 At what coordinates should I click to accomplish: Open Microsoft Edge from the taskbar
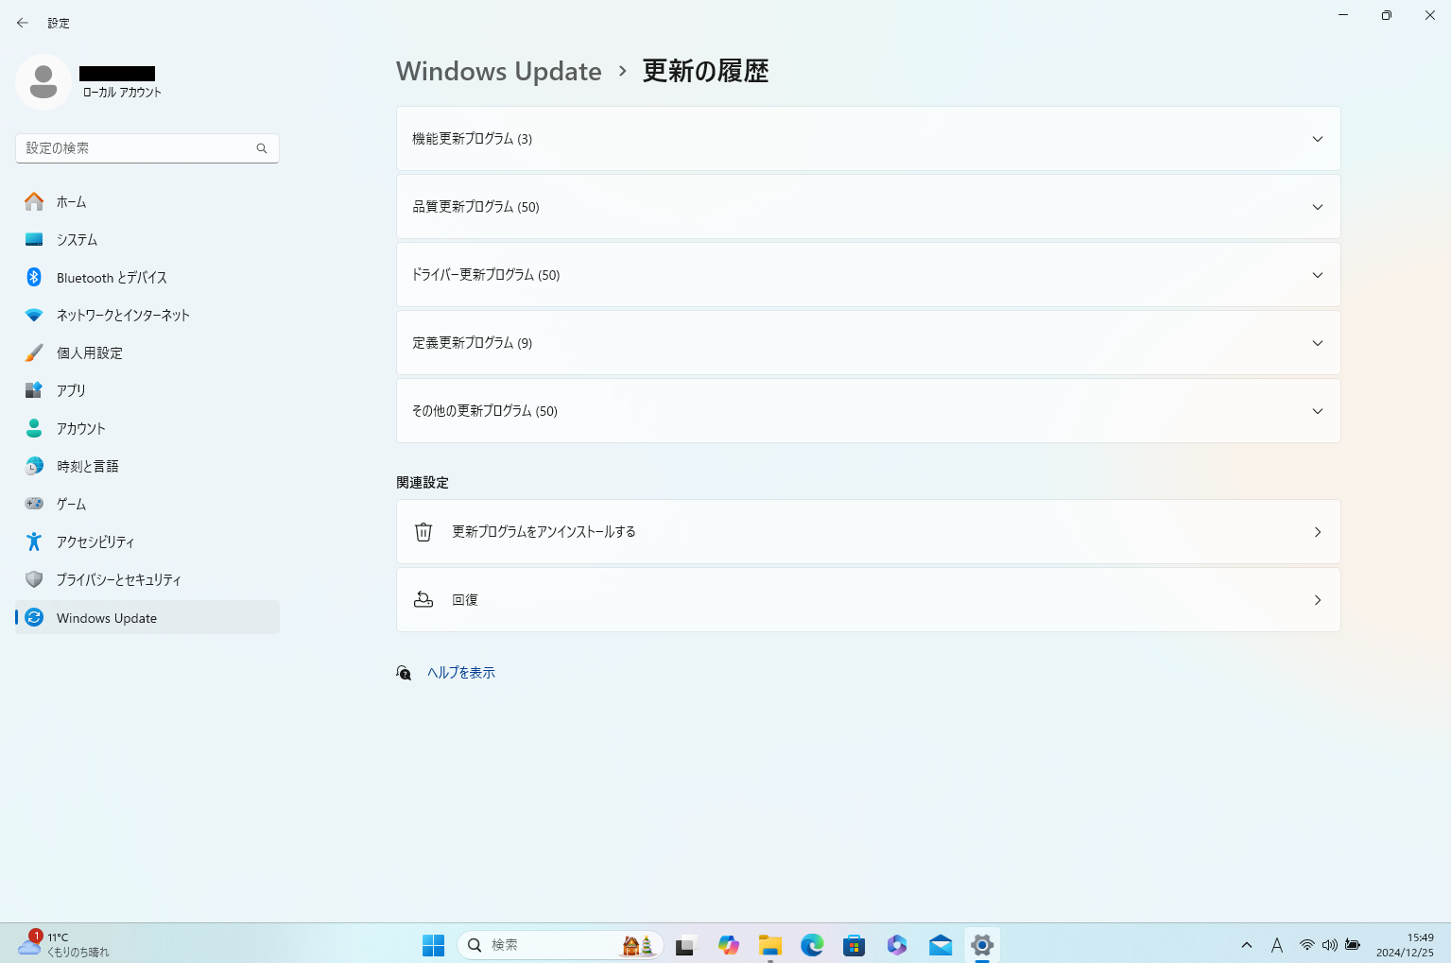coord(812,945)
